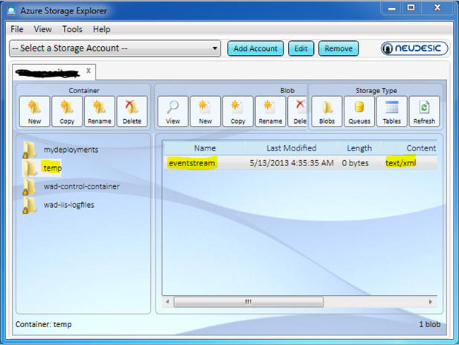This screenshot has width=459, height=345.
Task: Sort blobs by Length column
Action: (359, 148)
